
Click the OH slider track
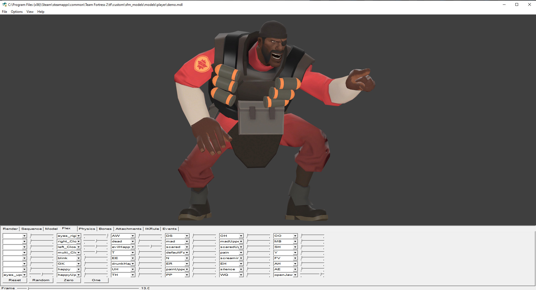coord(258,236)
